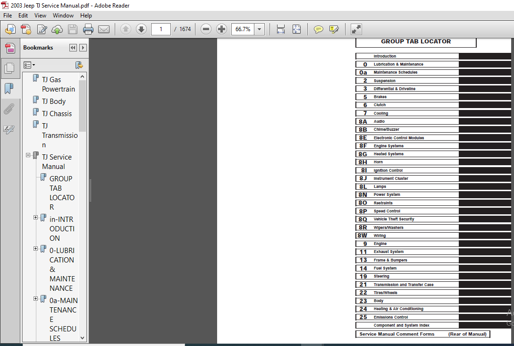Go to previous page arrow
This screenshot has height=346, width=514.
(126, 29)
